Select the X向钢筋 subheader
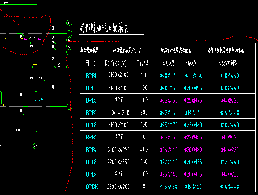258x195 pixels. pos(169,63)
